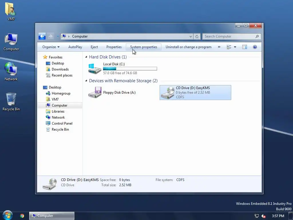Click the Computer breadcrumb in the address bar
293x220 pixels.
point(80,36)
